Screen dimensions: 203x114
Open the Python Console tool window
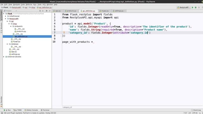[x=31, y=110]
